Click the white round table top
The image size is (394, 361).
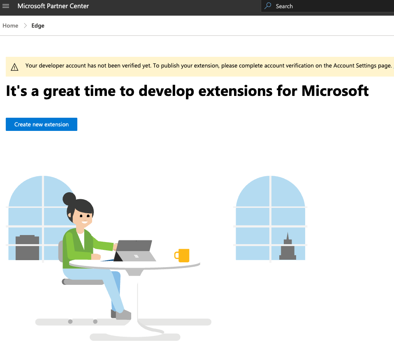click(x=165, y=263)
